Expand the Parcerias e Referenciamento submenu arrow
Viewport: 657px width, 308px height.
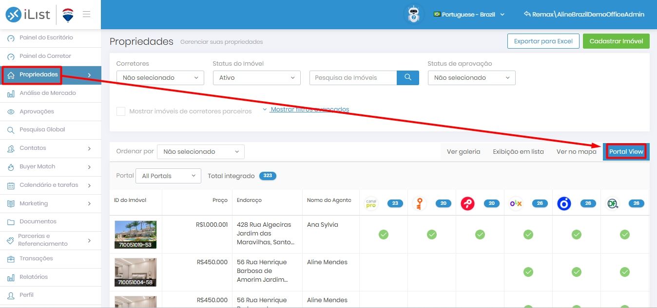pos(89,240)
